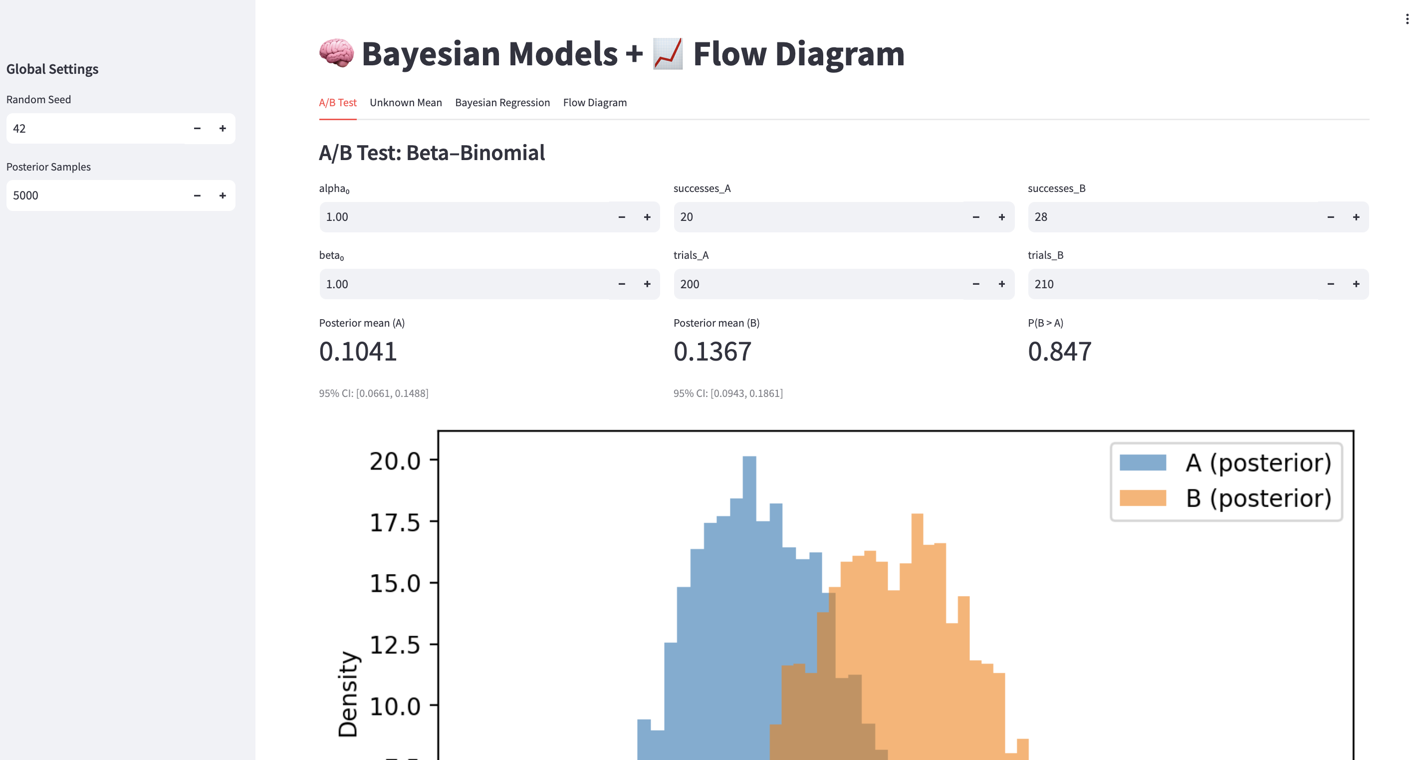Open the app menu three-dot icon
1411x760 pixels.
pos(1406,19)
